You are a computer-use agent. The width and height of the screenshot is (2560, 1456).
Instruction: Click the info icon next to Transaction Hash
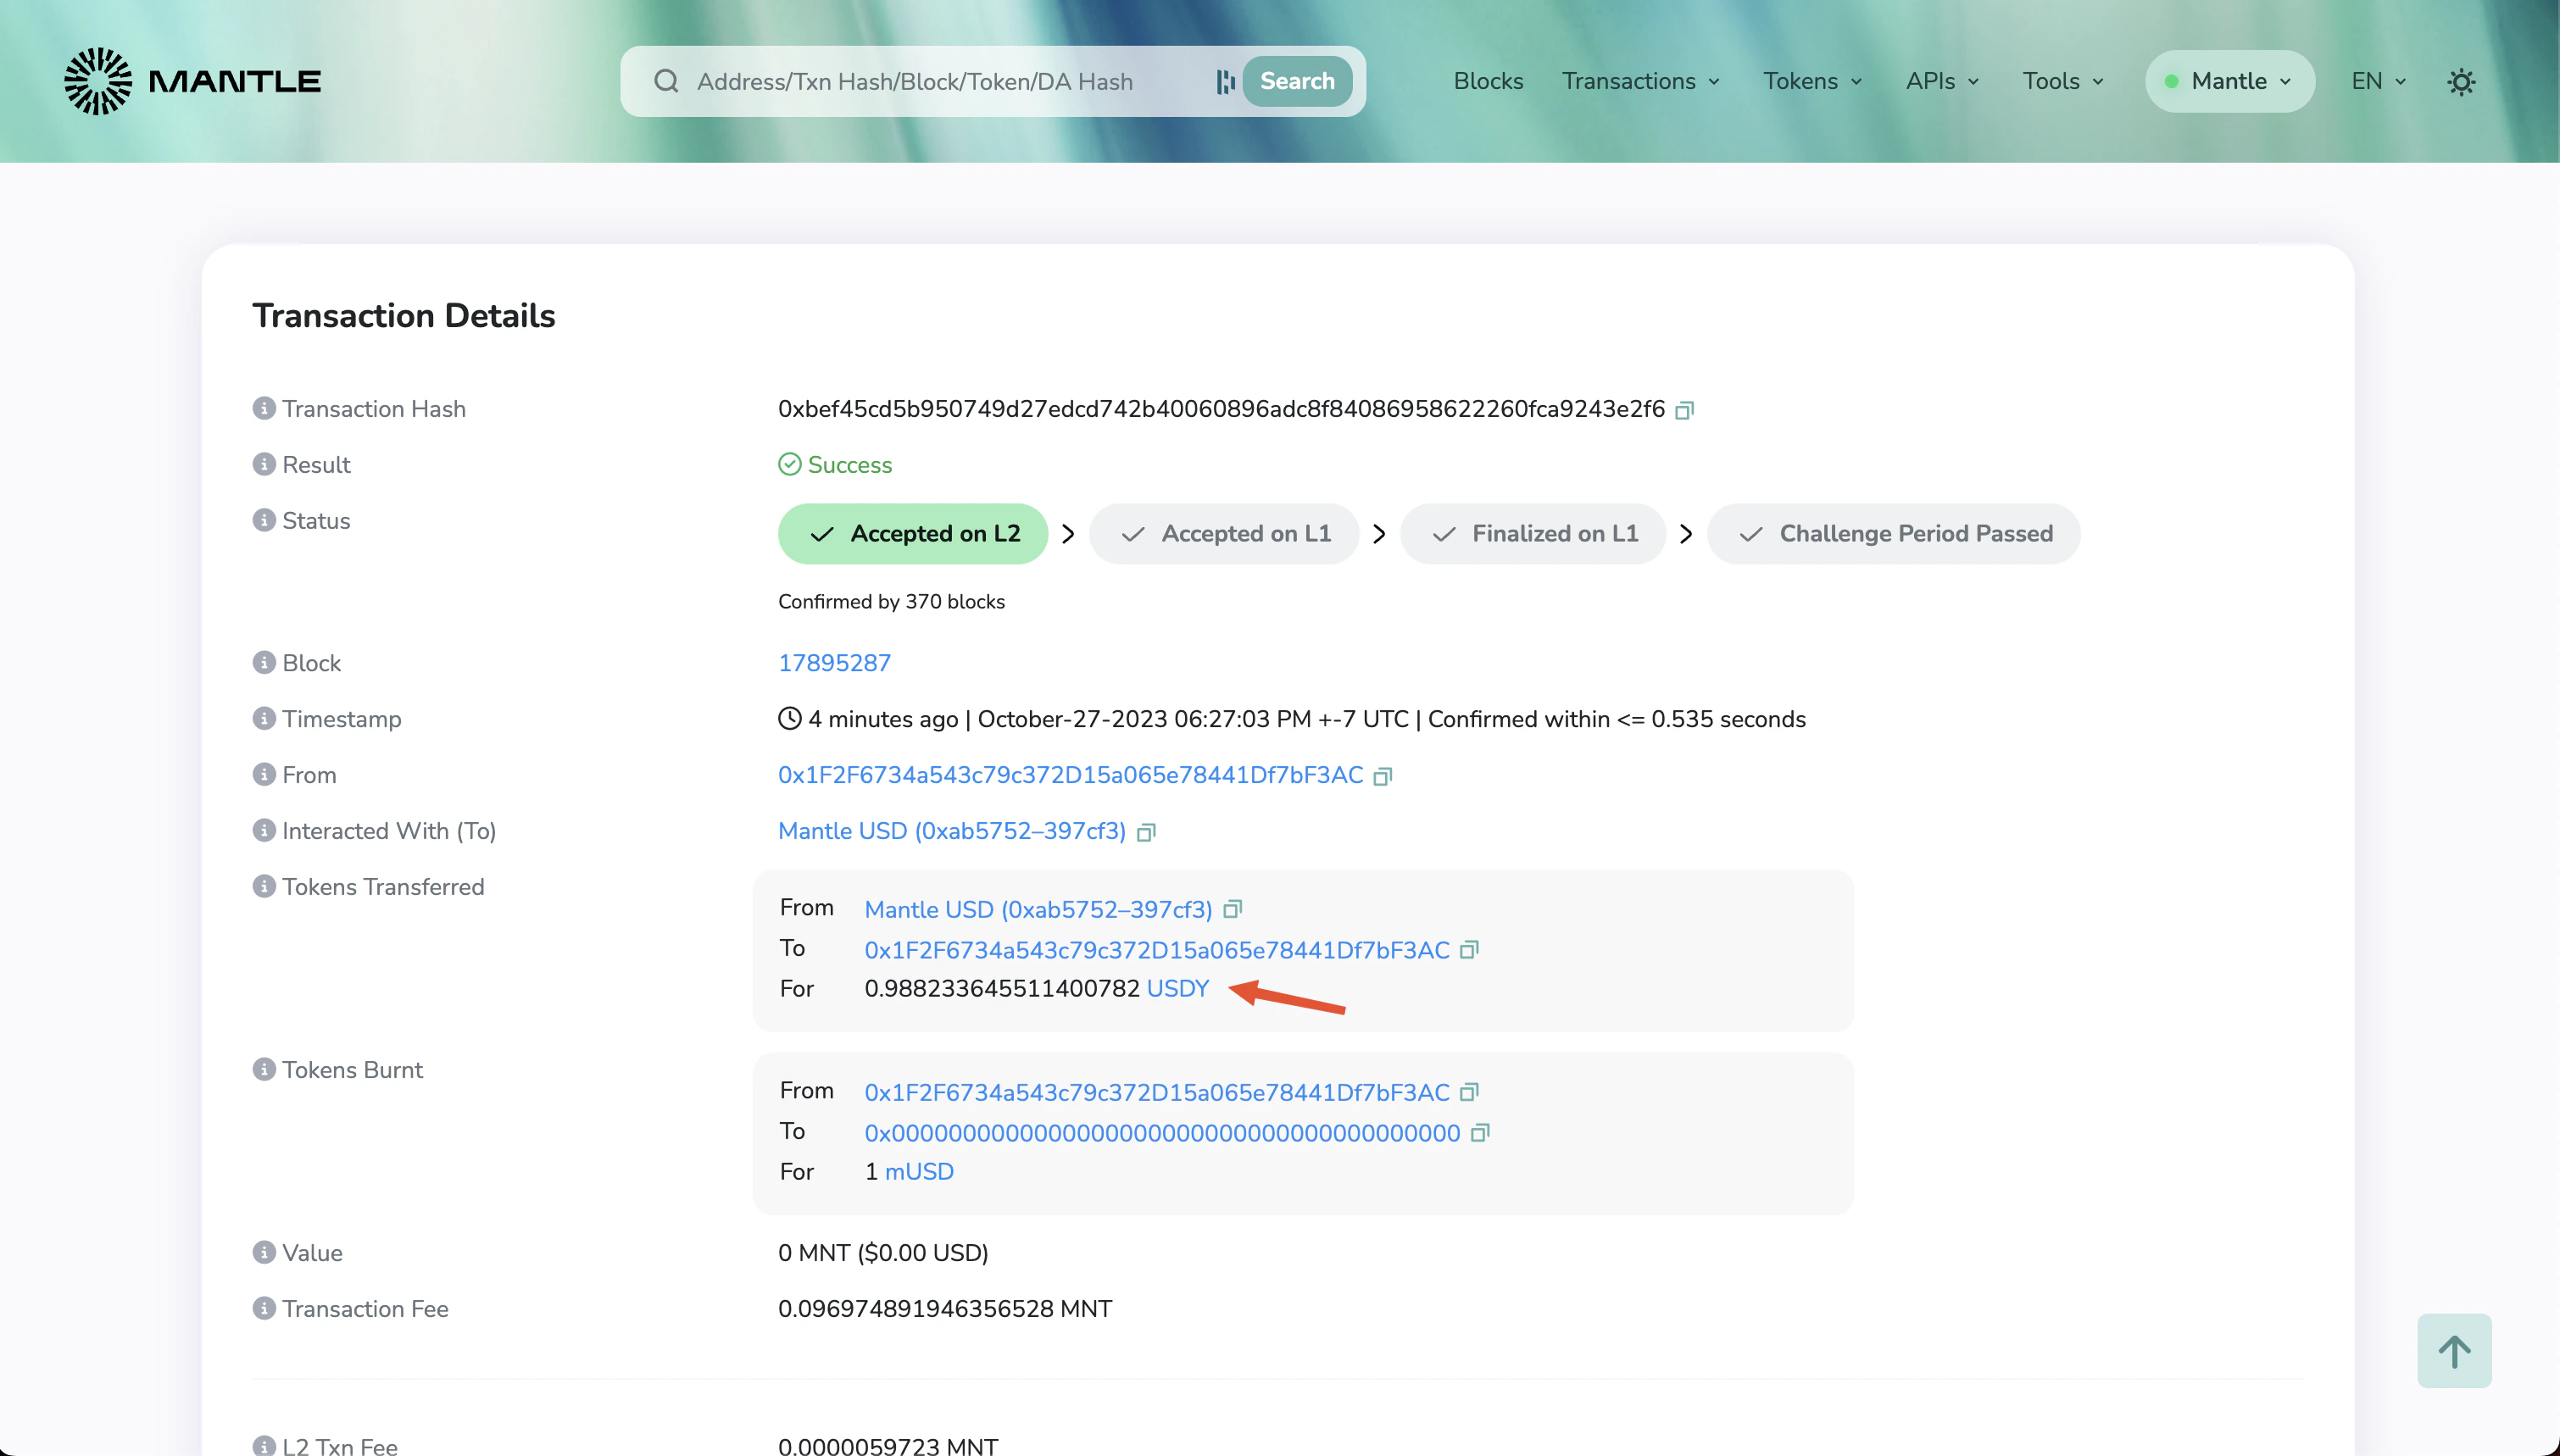(262, 407)
